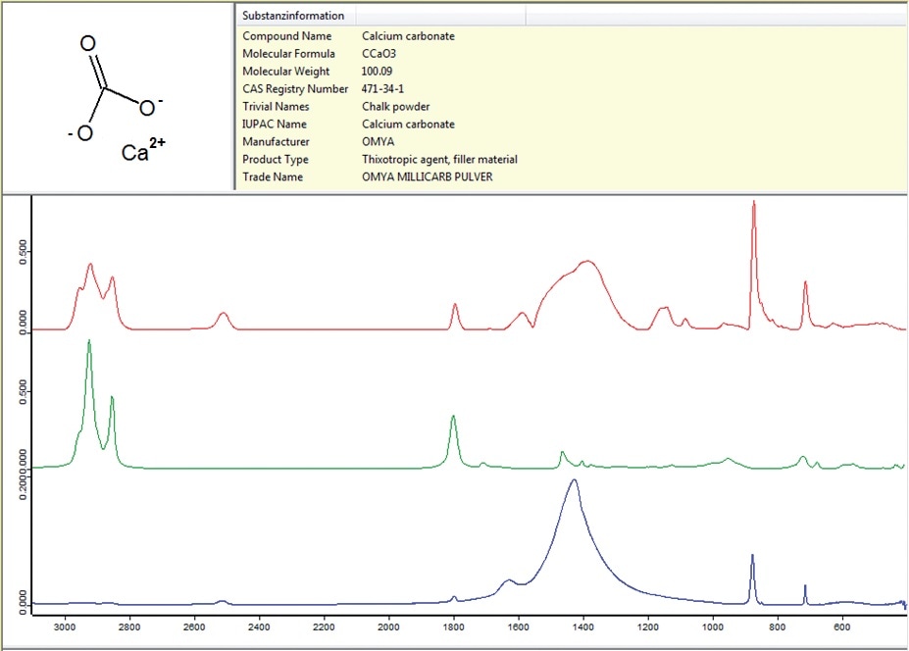This screenshot has height=651, width=909.
Task: Click the Trivial Names label
Action: point(276,107)
